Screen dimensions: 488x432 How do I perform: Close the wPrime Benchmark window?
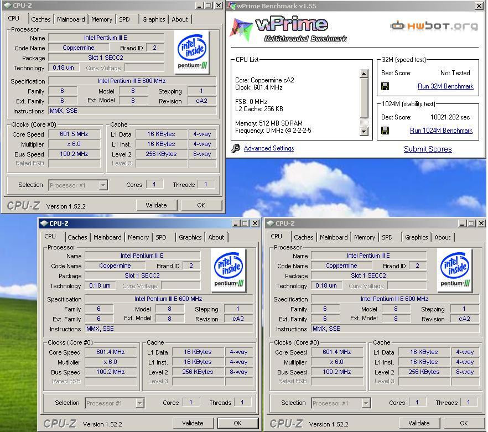point(479,6)
